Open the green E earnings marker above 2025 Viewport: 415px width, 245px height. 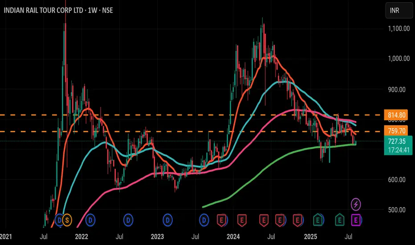318,220
